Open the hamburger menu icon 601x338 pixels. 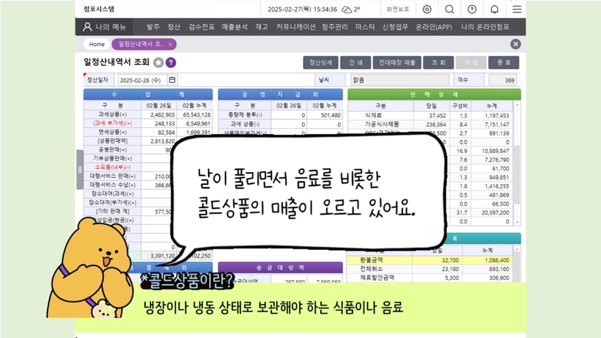517,9
